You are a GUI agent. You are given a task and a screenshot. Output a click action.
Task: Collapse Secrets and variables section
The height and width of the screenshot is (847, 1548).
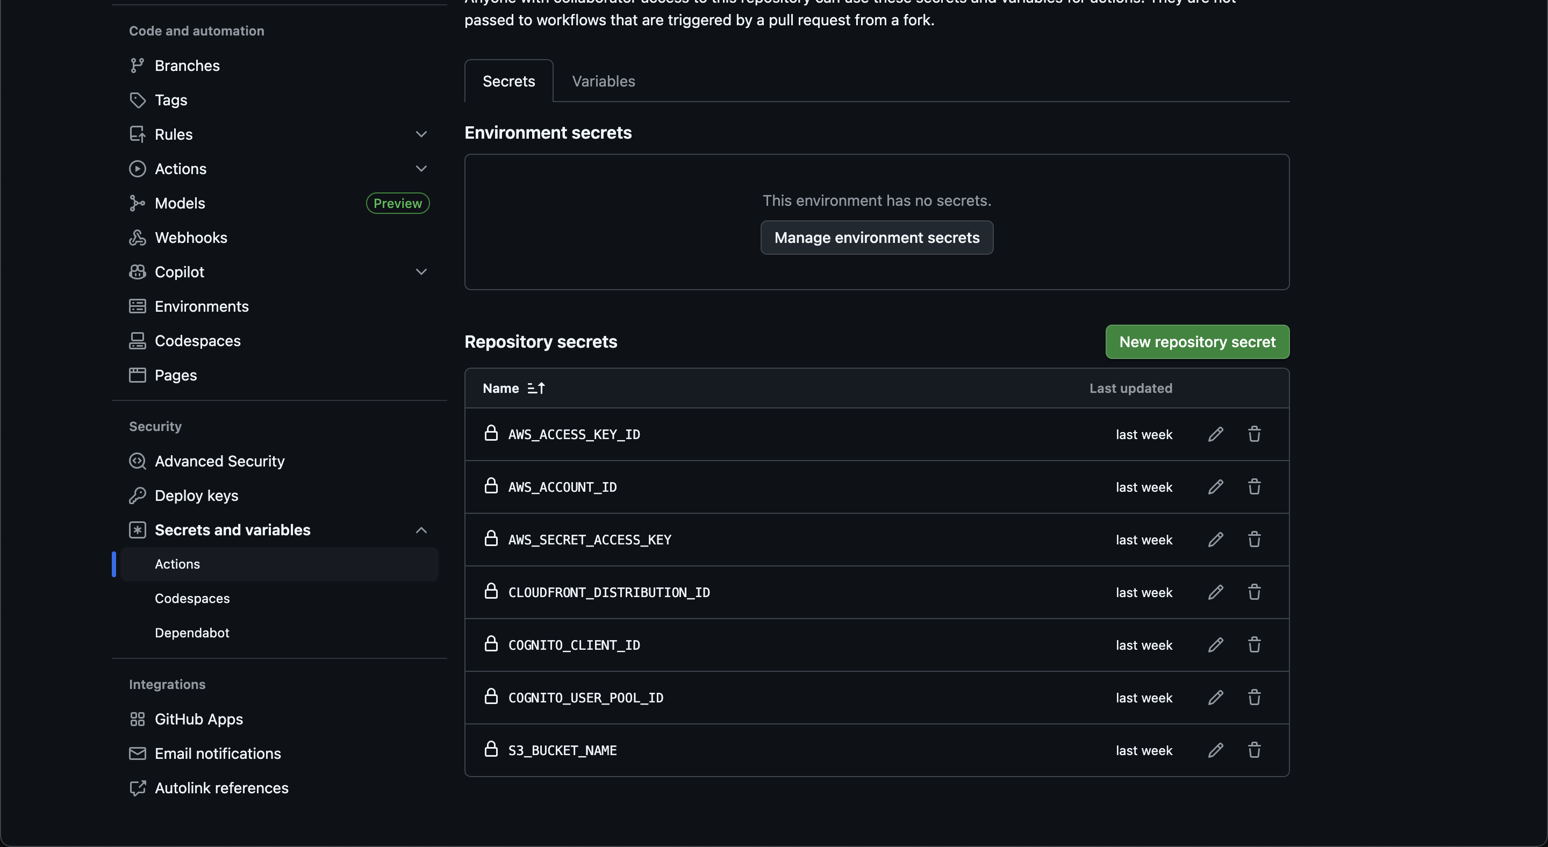tap(421, 530)
